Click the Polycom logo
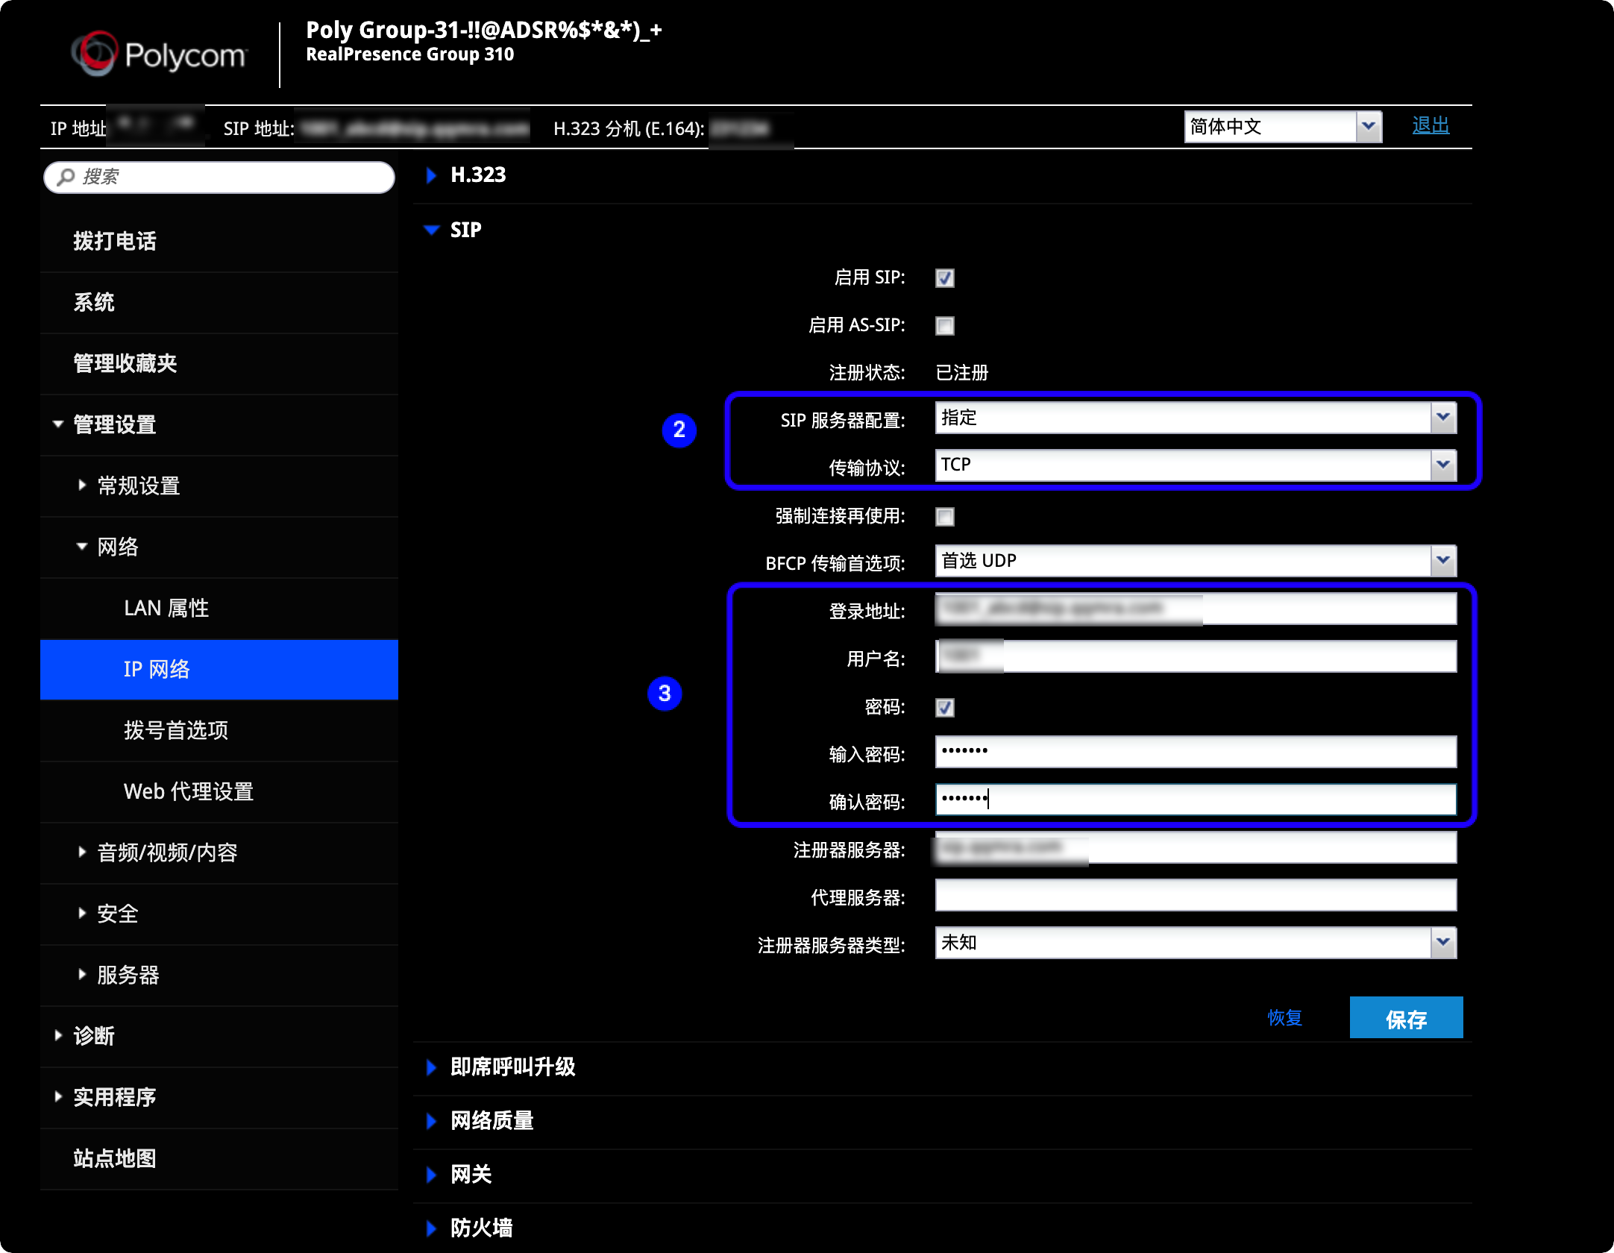This screenshot has width=1614, height=1253. pos(159,54)
